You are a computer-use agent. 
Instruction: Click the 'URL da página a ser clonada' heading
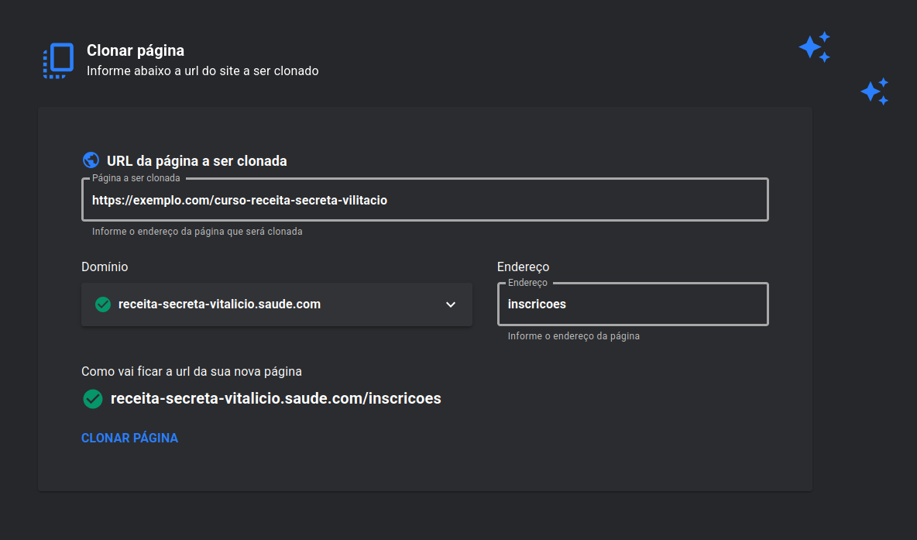point(197,161)
